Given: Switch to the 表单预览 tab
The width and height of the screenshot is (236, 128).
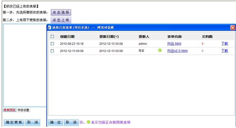Looking at the screenshot, I should 9,110.
